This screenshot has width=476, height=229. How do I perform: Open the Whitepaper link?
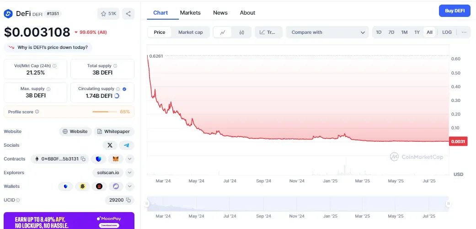114,131
